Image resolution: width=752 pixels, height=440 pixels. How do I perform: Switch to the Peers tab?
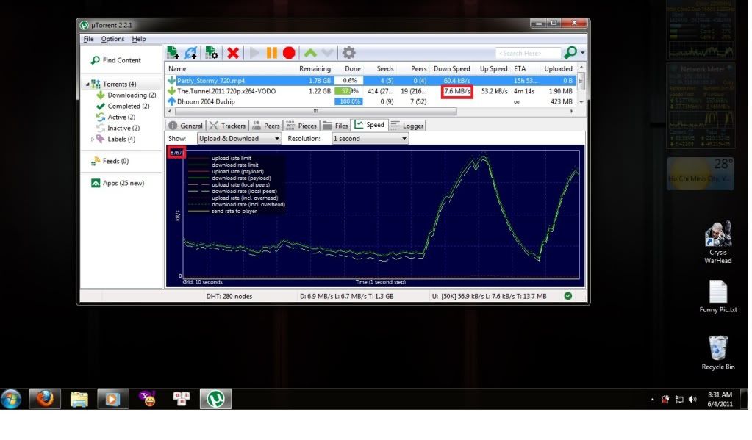(x=266, y=126)
